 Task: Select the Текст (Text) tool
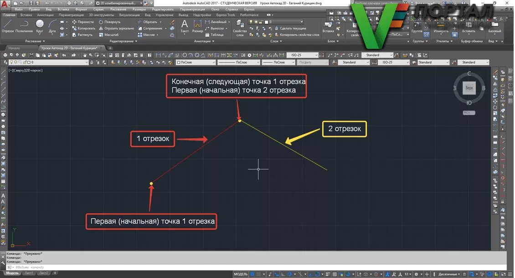pos(185,26)
